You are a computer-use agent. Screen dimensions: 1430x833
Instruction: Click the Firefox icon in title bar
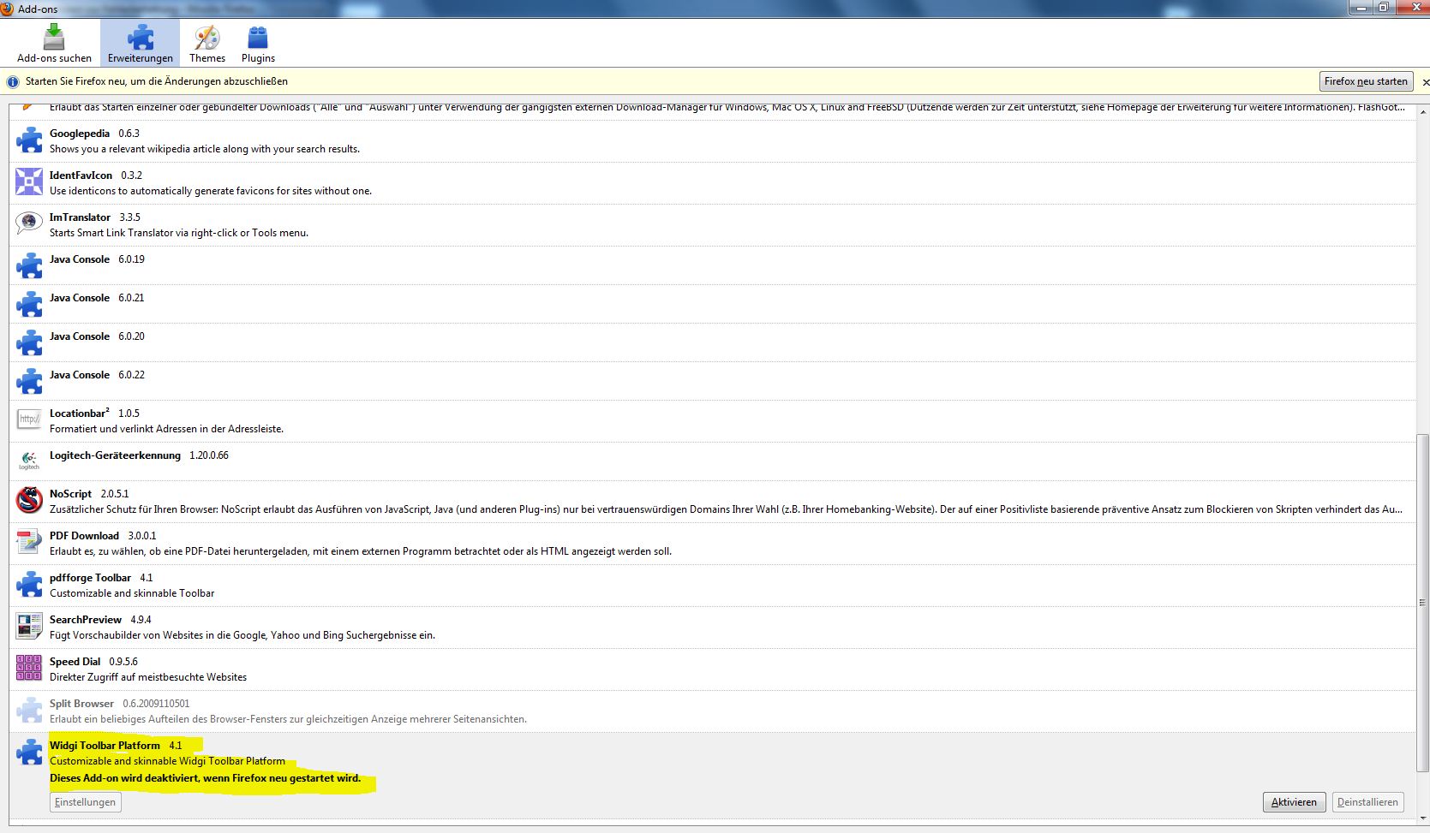[7, 9]
